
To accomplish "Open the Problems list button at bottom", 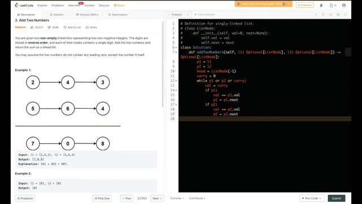I will pyautogui.click(x=25, y=198).
